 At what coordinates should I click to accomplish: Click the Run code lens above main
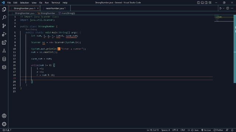coord(27,29)
